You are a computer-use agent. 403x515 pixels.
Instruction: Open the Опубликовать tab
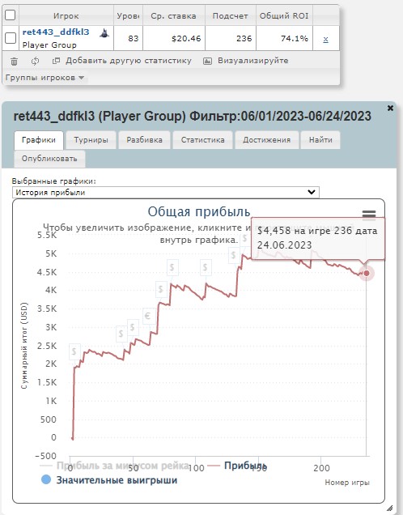[49, 159]
